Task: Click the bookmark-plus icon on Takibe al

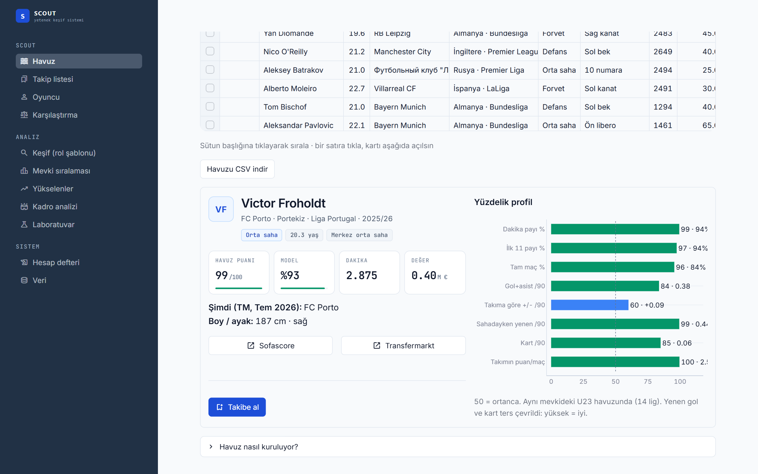Action: (x=220, y=407)
